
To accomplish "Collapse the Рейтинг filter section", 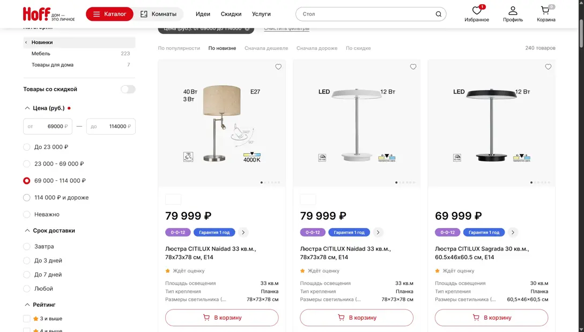I will point(27,305).
